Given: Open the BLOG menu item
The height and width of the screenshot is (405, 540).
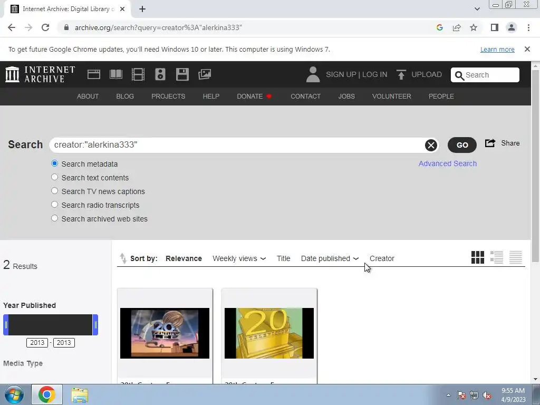Looking at the screenshot, I should [125, 97].
